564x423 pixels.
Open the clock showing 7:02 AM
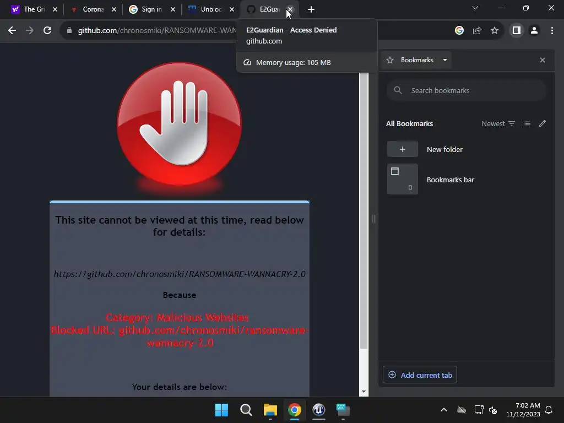(x=523, y=410)
